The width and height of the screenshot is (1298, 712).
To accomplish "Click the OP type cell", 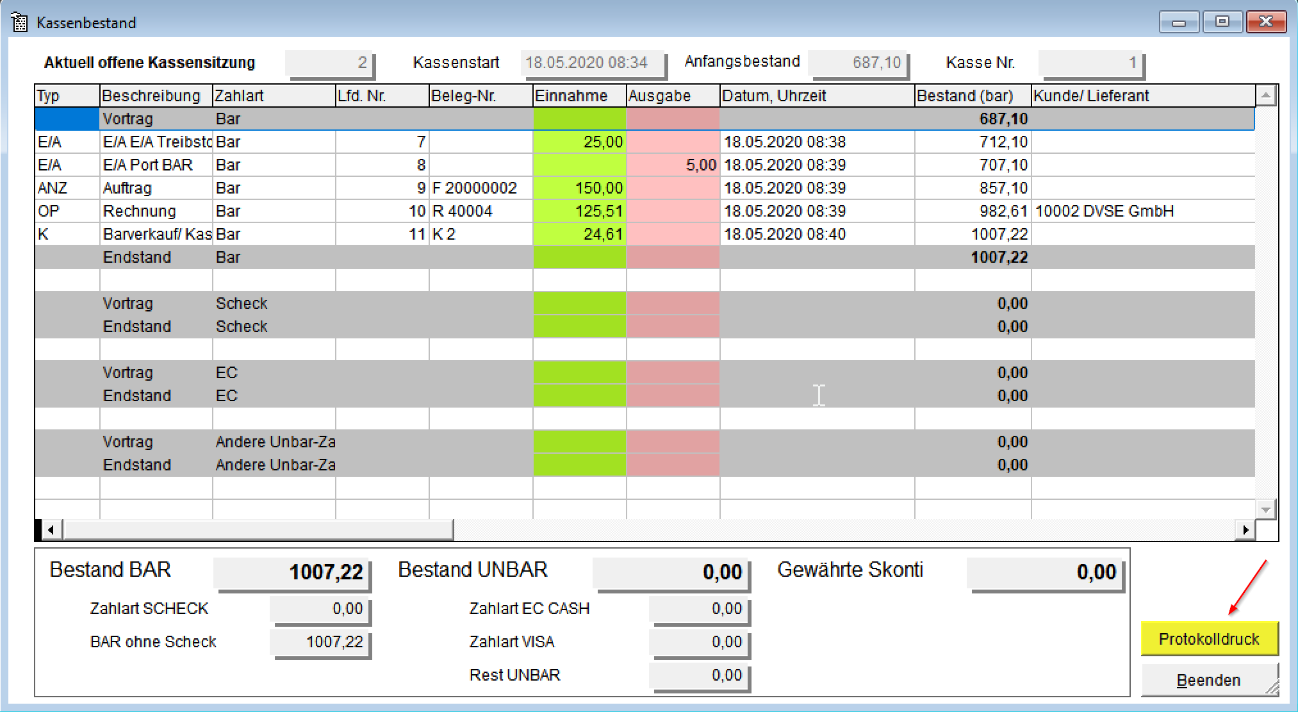I will (x=67, y=211).
